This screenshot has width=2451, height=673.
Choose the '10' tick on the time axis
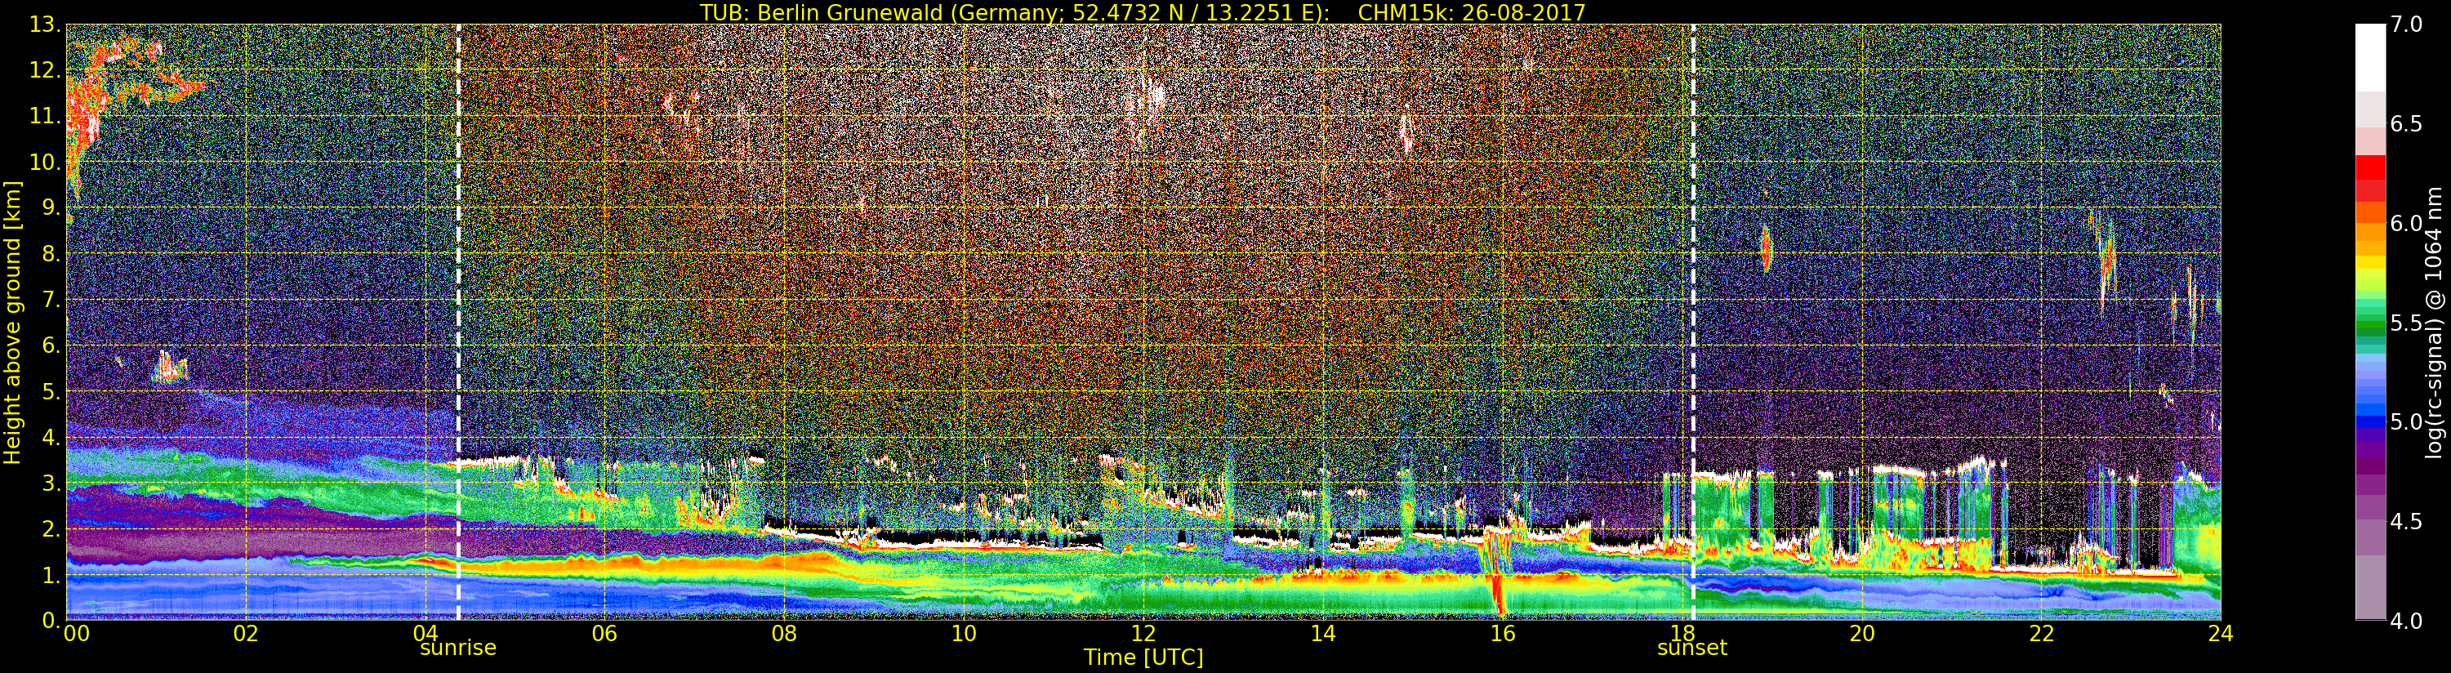[x=964, y=634]
